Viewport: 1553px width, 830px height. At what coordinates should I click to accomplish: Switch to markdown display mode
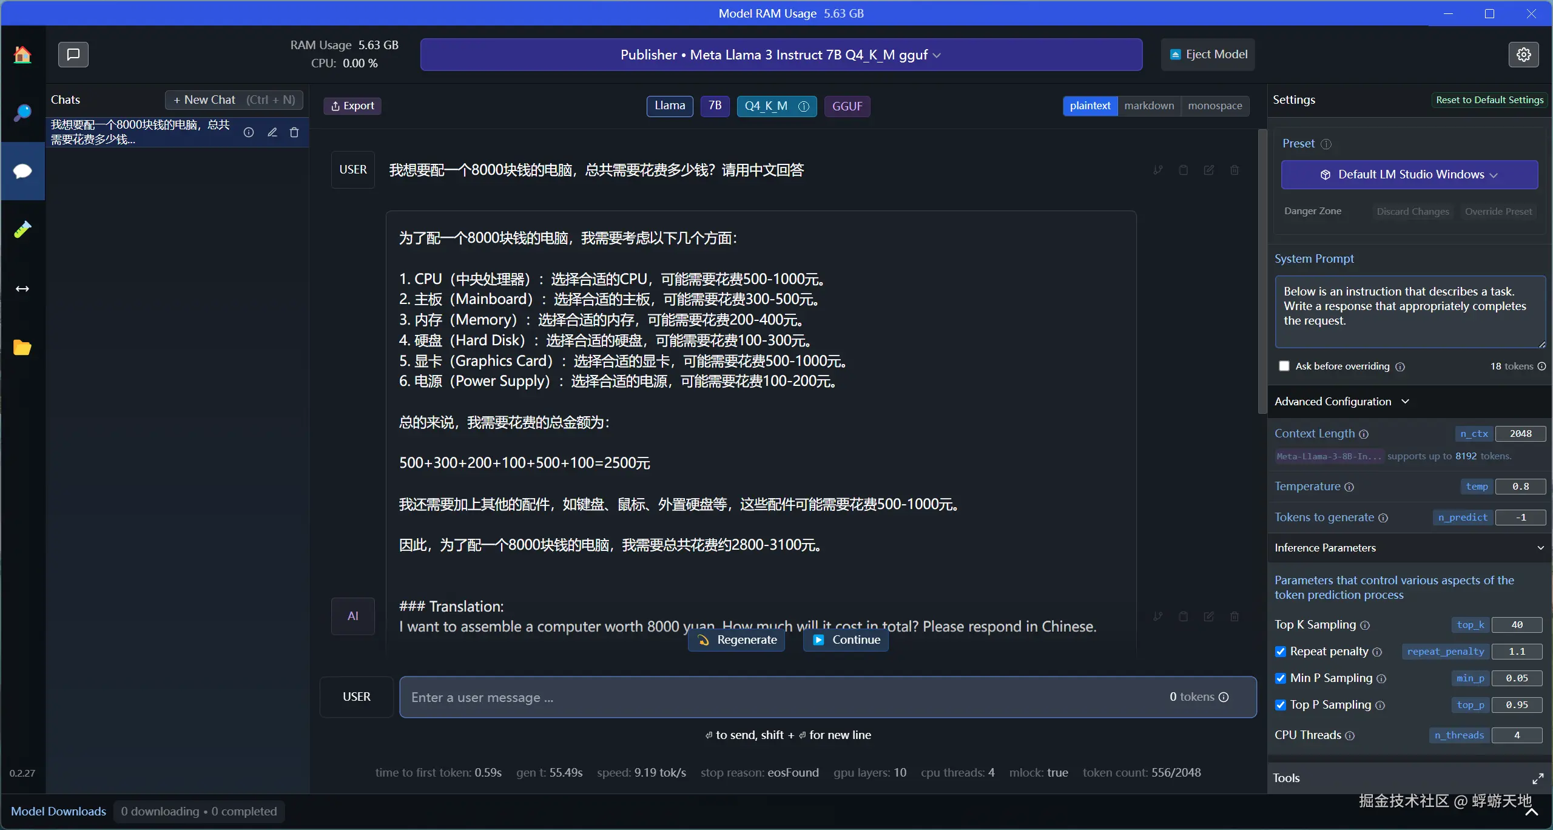pos(1149,106)
